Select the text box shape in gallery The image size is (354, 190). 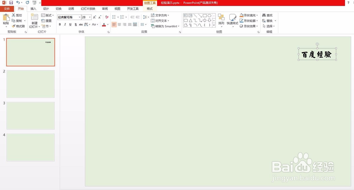[x=185, y=16]
